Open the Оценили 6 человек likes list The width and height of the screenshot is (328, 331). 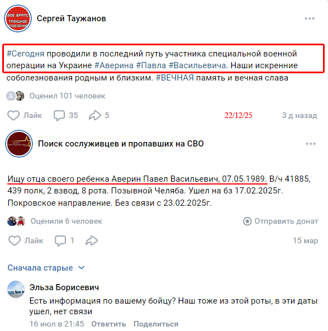[66, 221]
